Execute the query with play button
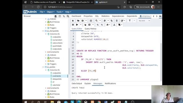 click(x=77, y=25)
